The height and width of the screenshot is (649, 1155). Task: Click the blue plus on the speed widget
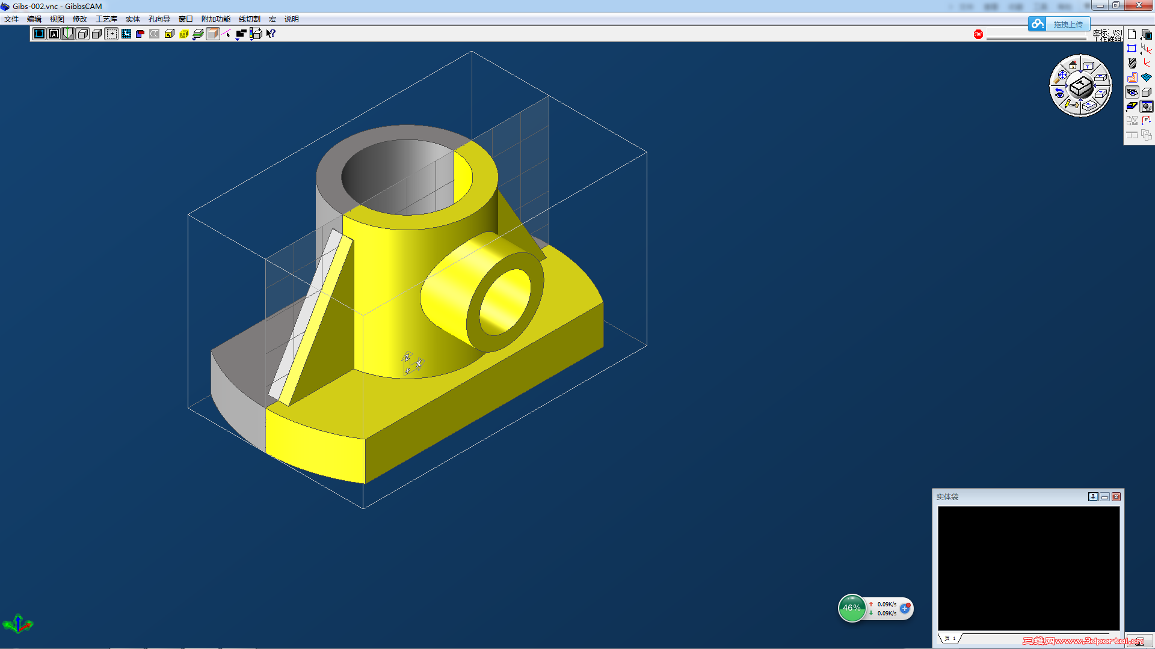[905, 608]
